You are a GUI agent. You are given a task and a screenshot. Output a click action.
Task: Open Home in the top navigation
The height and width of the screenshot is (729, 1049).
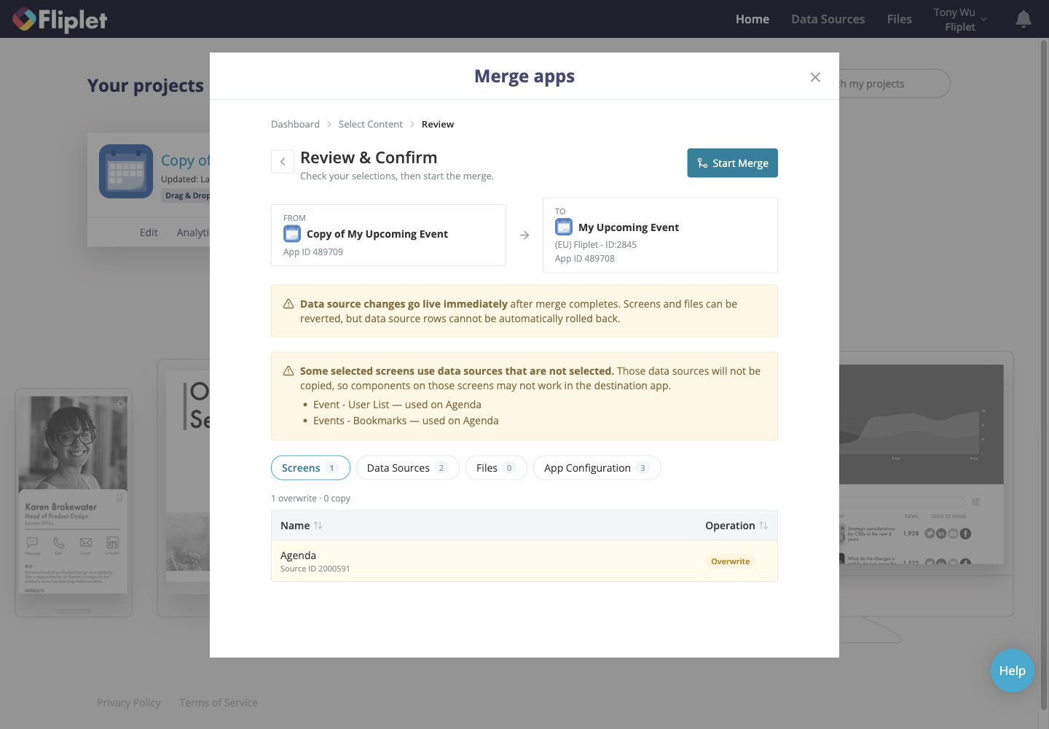click(x=753, y=20)
